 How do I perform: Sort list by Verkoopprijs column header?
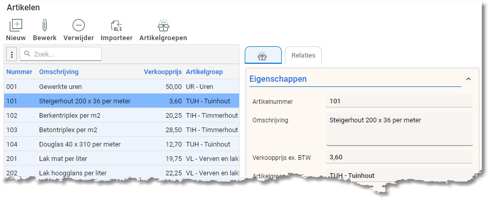[x=163, y=72]
